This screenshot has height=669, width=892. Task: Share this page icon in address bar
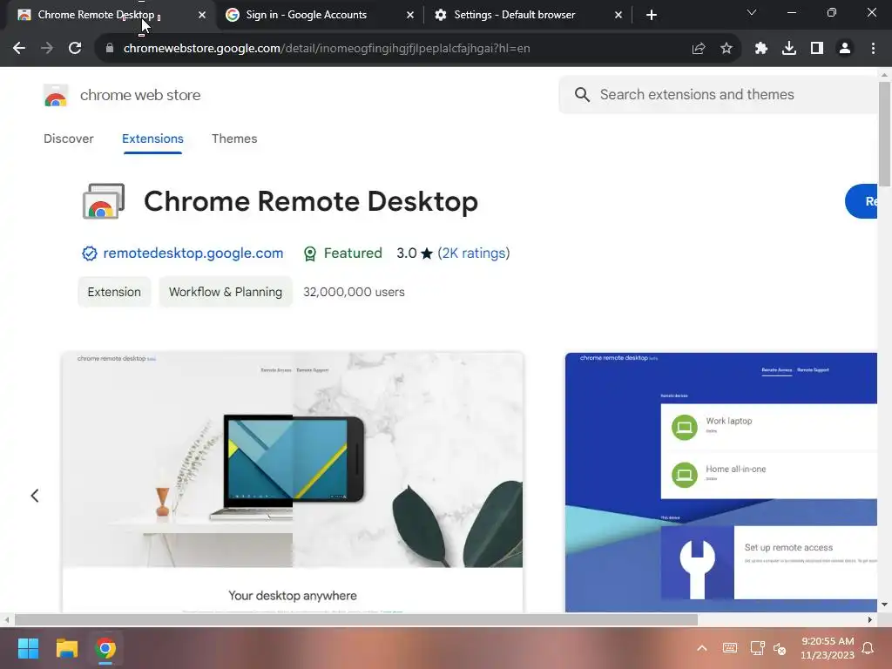699,49
